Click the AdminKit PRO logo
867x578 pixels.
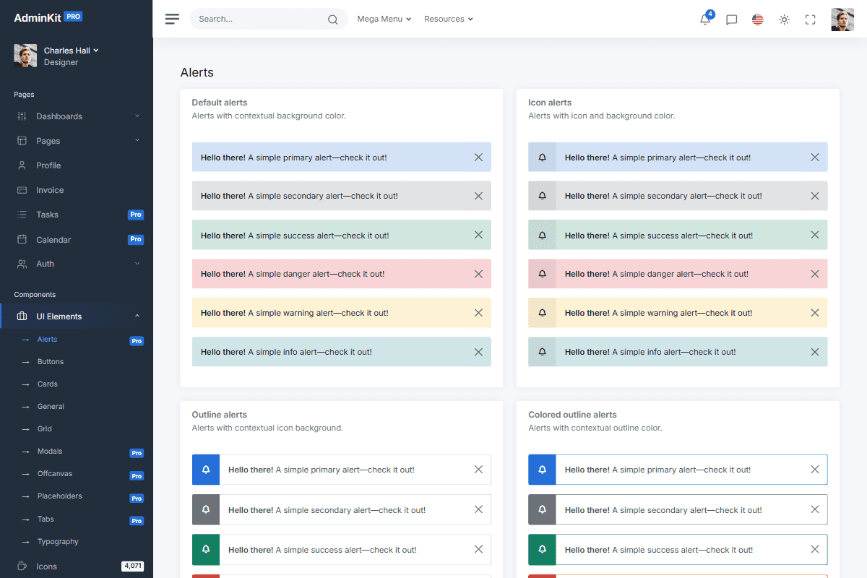click(x=48, y=17)
